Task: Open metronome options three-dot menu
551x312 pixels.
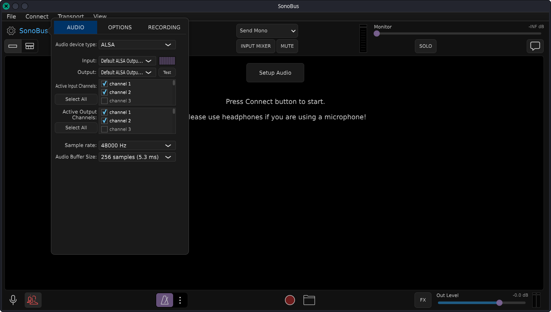Action: pos(180,300)
